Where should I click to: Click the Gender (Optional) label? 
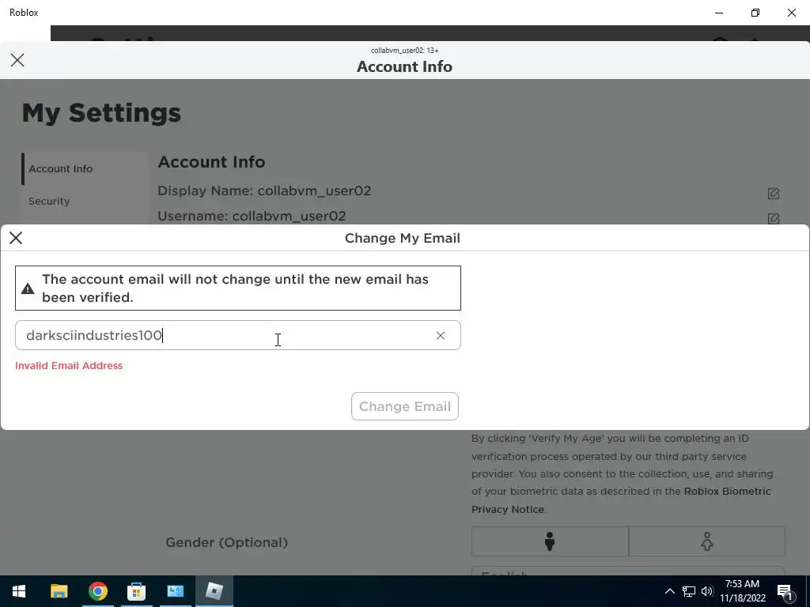pos(226,542)
